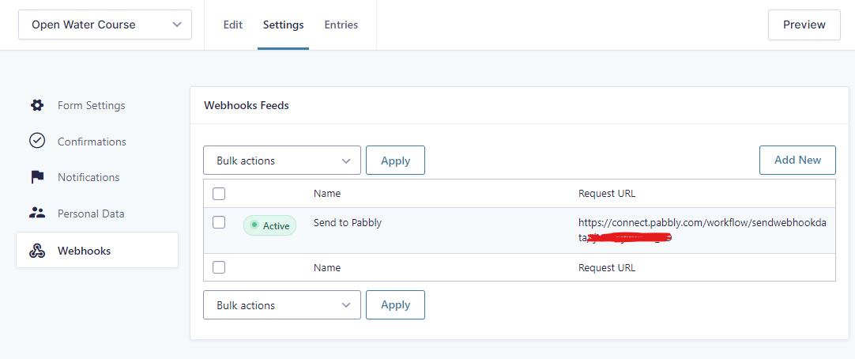The image size is (855, 359).
Task: Select the Settings tab
Action: tap(284, 25)
